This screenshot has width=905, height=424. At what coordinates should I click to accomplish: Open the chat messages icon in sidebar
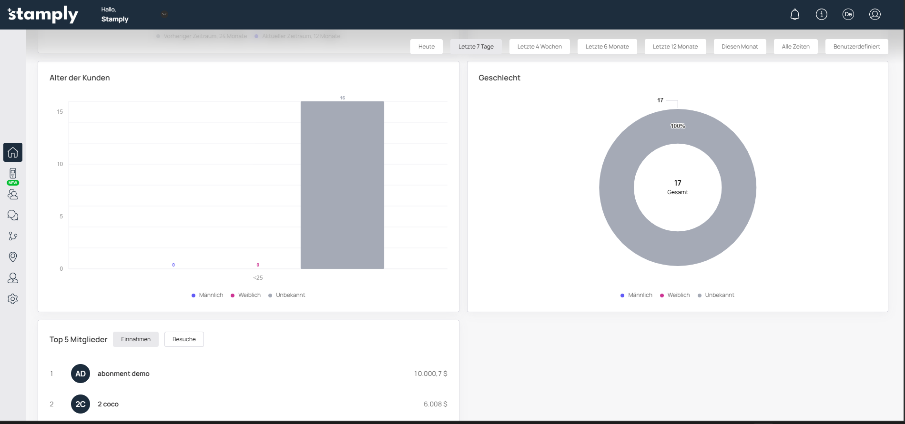tap(13, 216)
